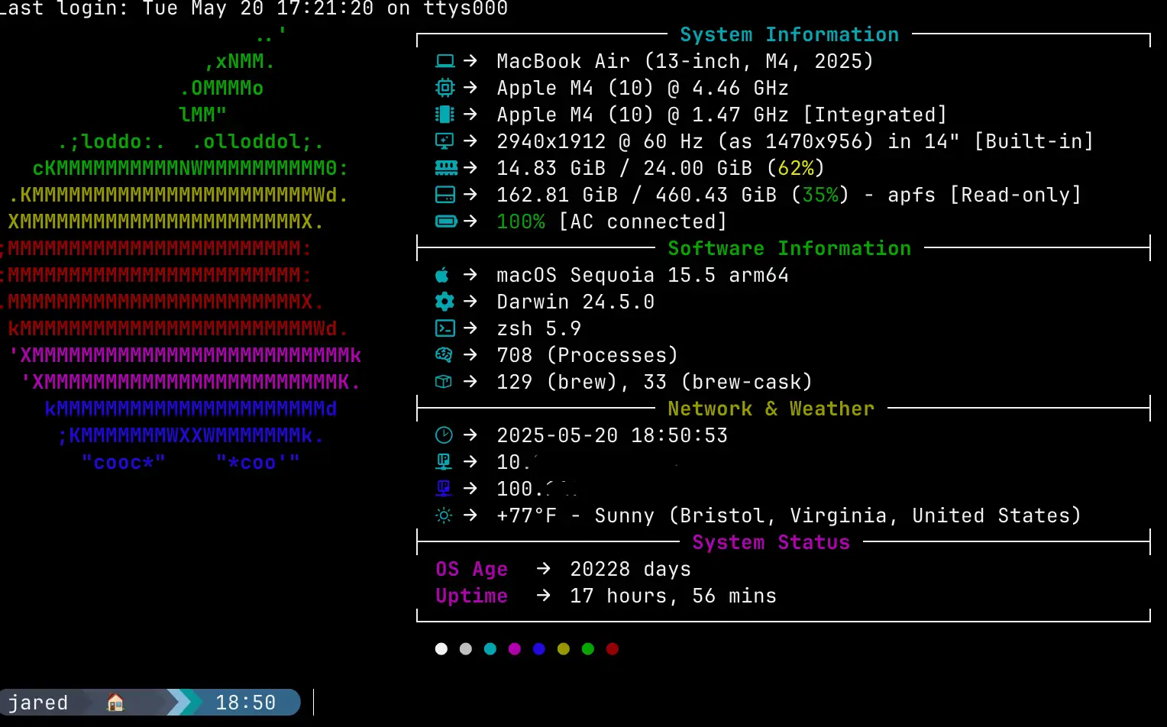
Task: Click the 62% memory usage value
Action: pyautogui.click(x=796, y=168)
